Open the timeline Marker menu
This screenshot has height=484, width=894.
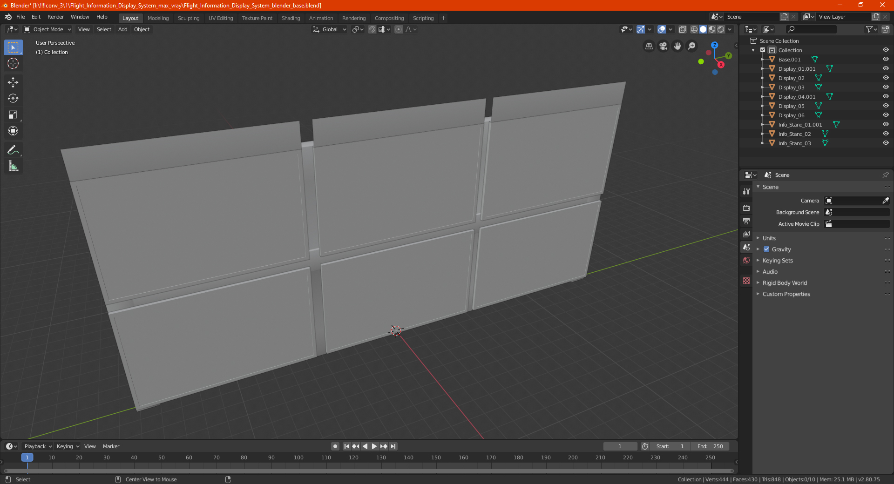[x=111, y=446]
